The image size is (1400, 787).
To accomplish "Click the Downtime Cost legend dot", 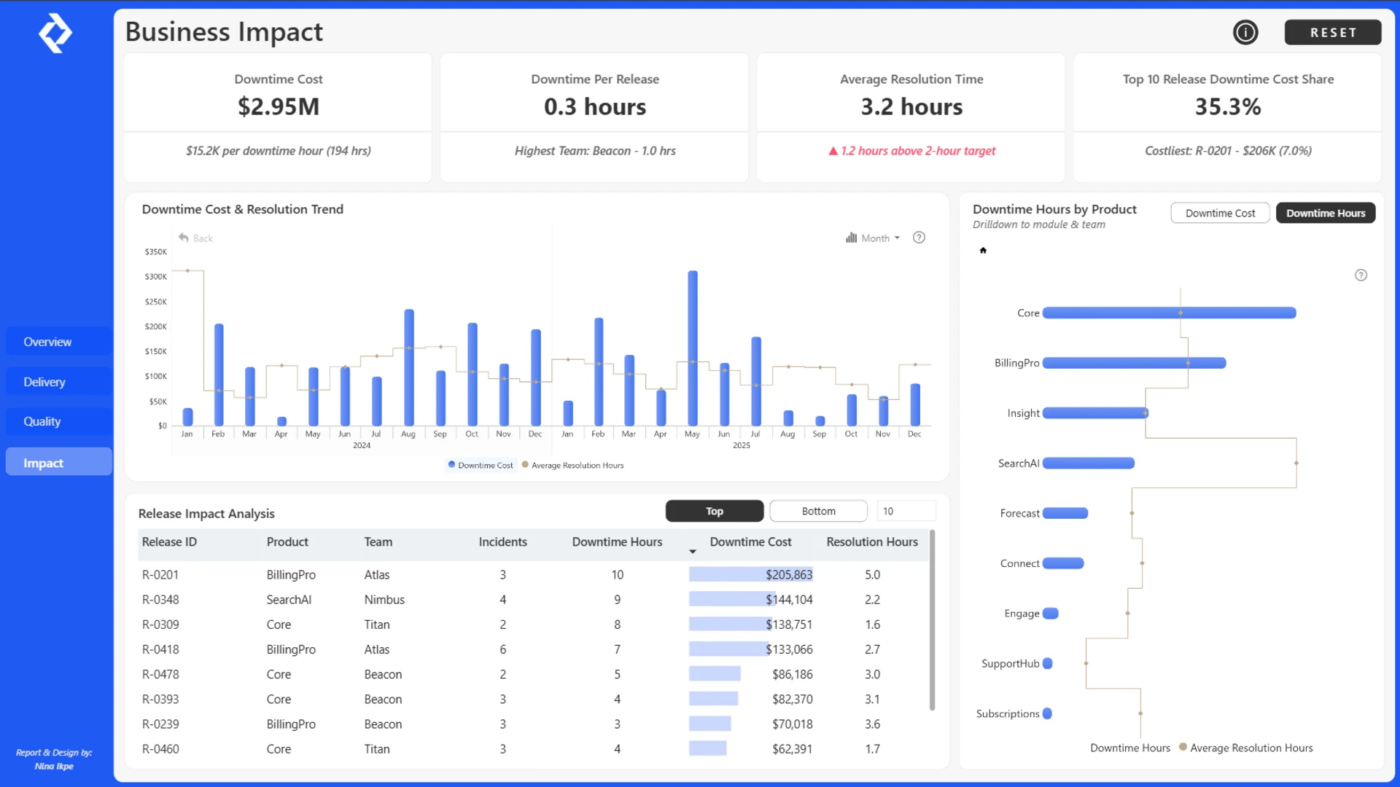I will (451, 465).
